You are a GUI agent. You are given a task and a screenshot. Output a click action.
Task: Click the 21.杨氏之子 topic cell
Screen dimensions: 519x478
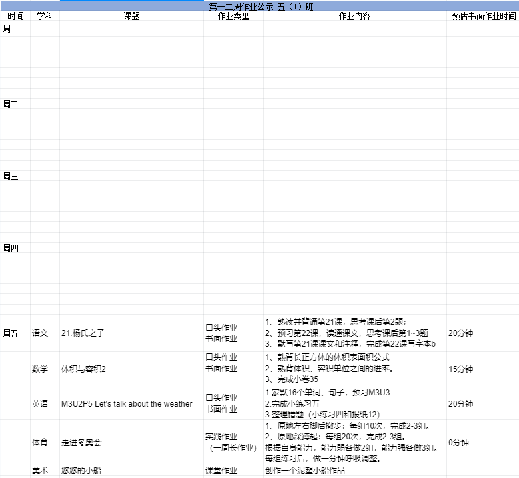[x=83, y=333]
